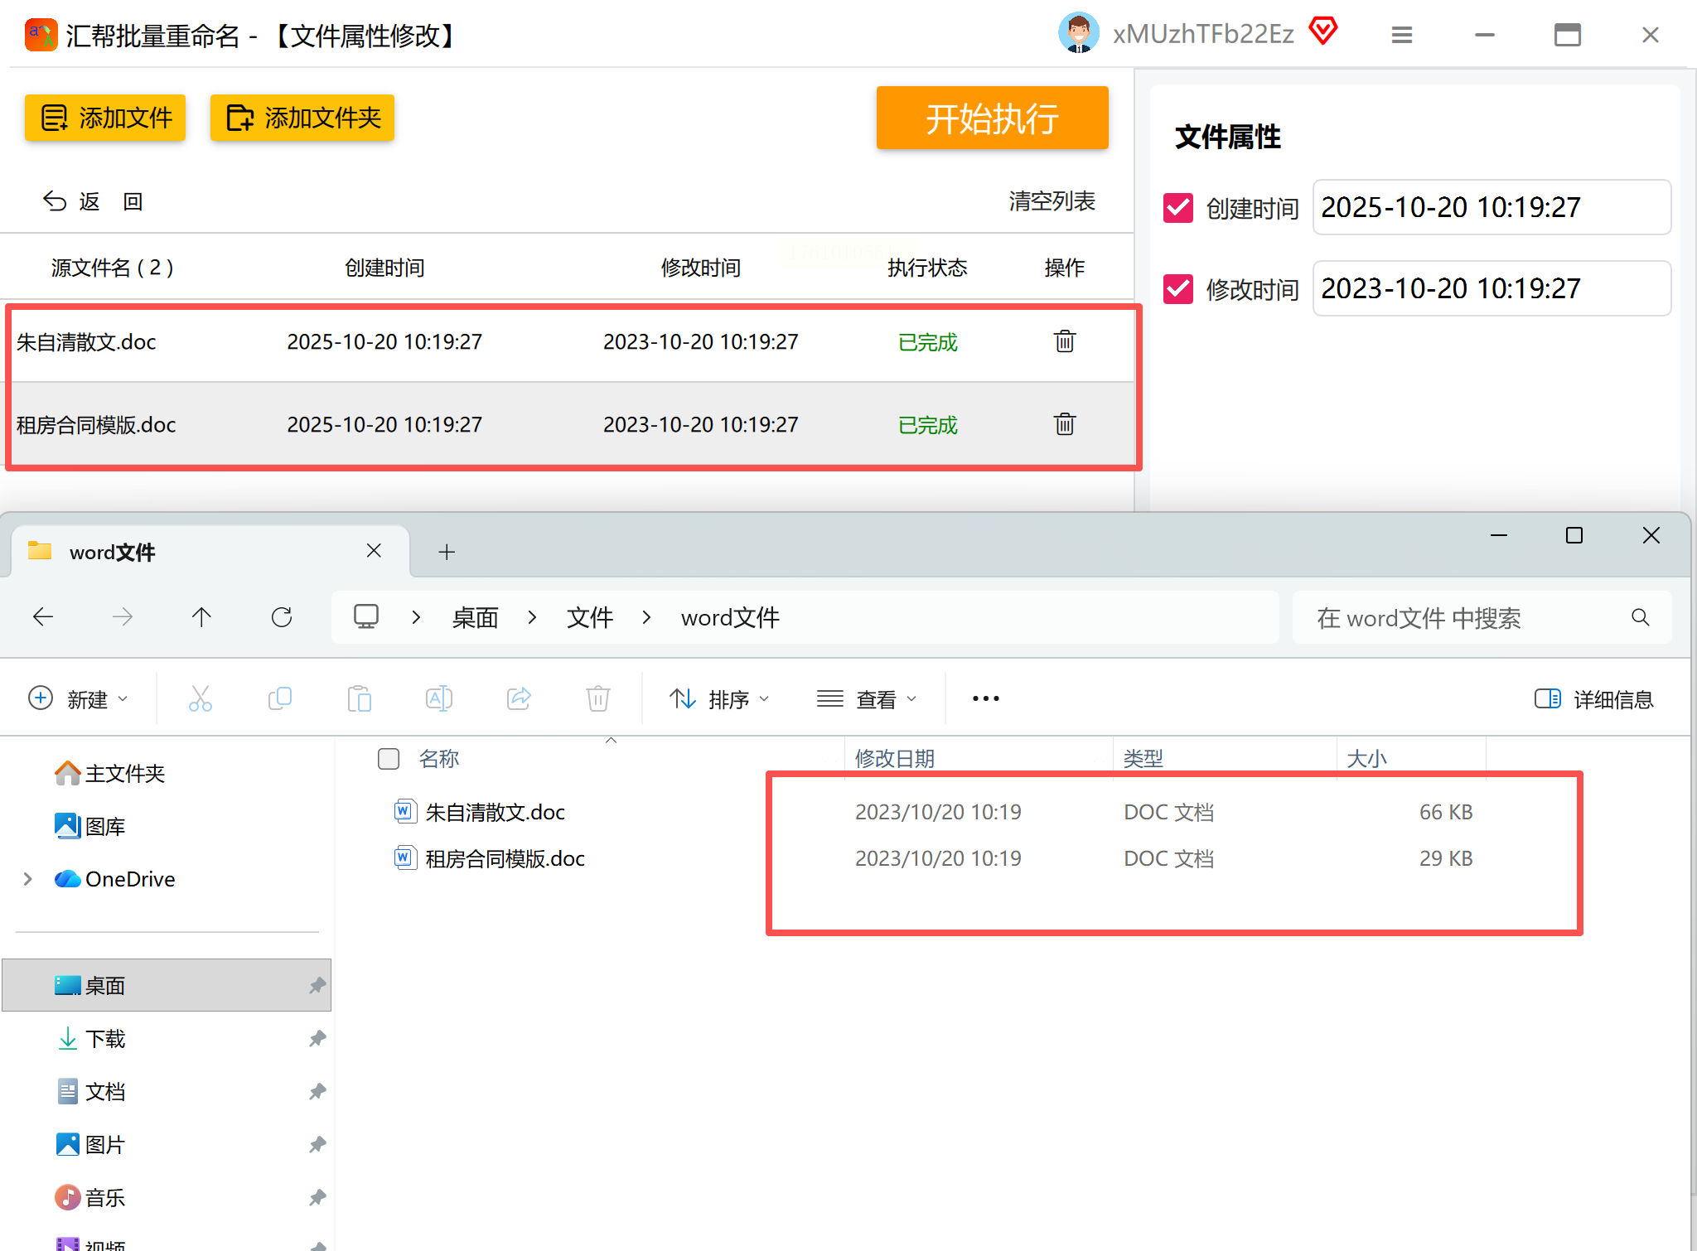The image size is (1697, 1251).
Task: Open the 排序 sort dropdown
Action: [719, 699]
